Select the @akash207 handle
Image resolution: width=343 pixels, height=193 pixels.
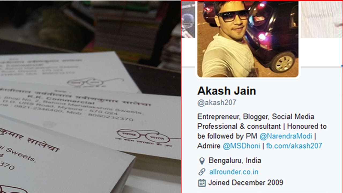217,103
